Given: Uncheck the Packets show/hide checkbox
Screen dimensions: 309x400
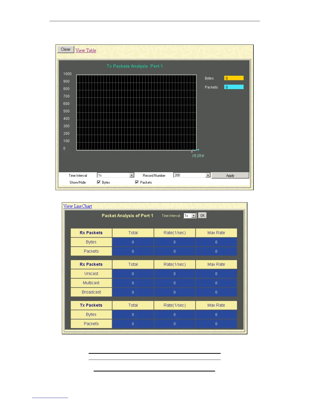Looking at the screenshot, I should pyautogui.click(x=137, y=182).
